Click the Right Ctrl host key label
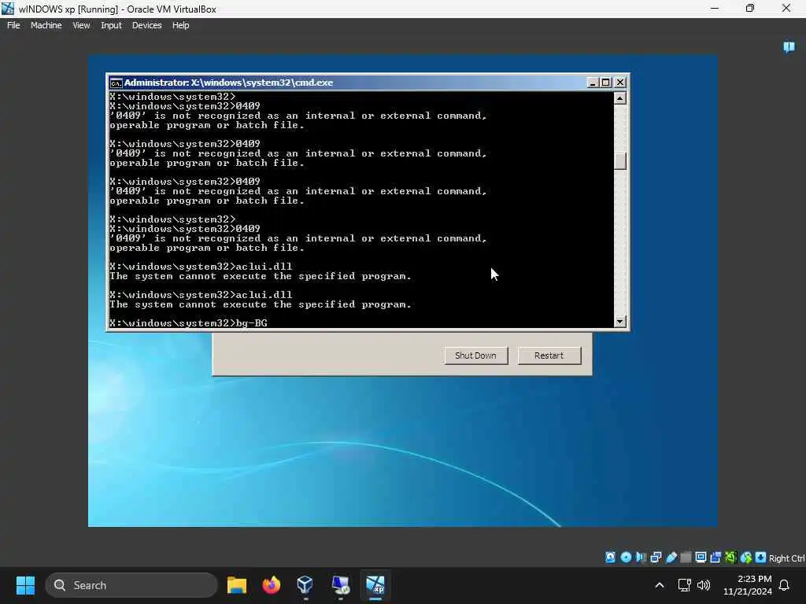The height and width of the screenshot is (604, 806). coord(787,558)
